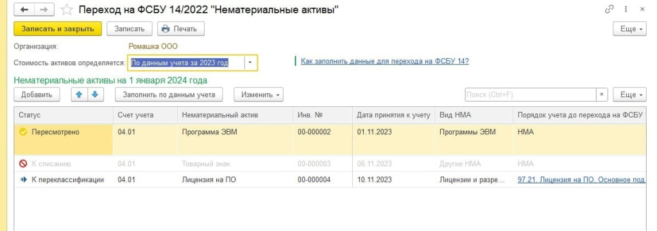Click the К списанию status text

point(51,164)
